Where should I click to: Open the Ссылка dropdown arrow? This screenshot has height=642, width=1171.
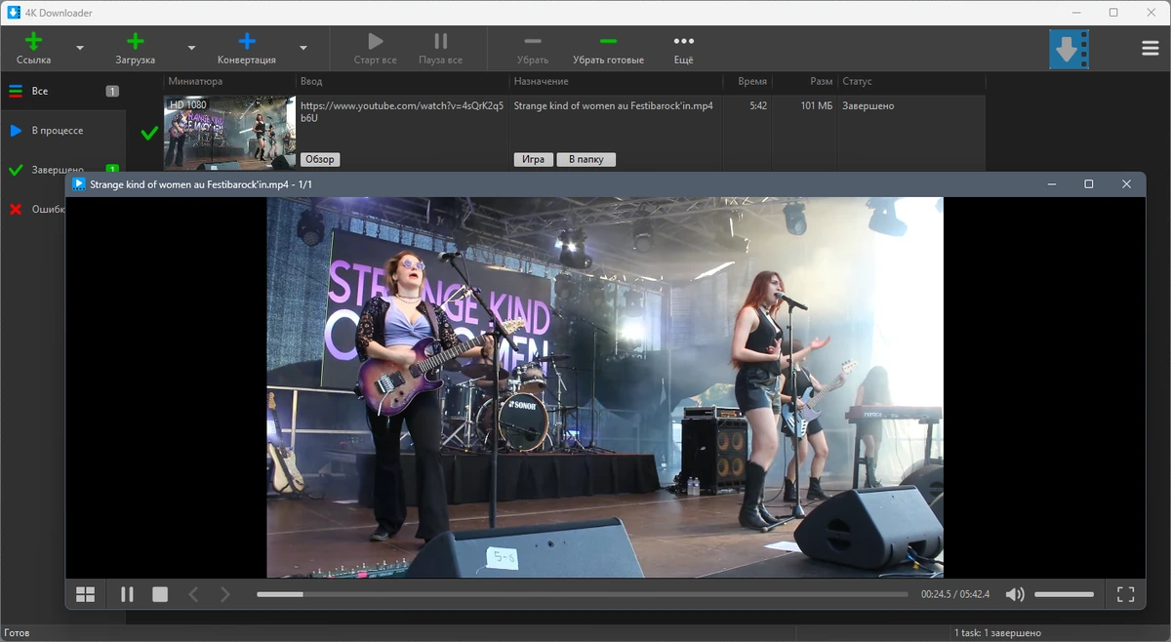[80, 48]
